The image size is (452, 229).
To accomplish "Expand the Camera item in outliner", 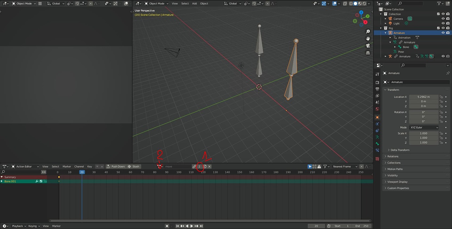I will (386, 19).
